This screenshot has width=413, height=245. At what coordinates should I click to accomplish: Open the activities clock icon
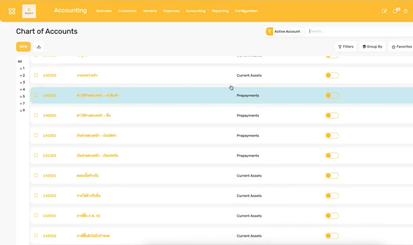[405, 12]
